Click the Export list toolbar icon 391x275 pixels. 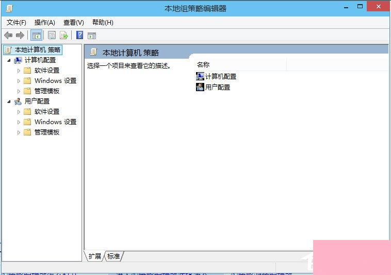64,36
